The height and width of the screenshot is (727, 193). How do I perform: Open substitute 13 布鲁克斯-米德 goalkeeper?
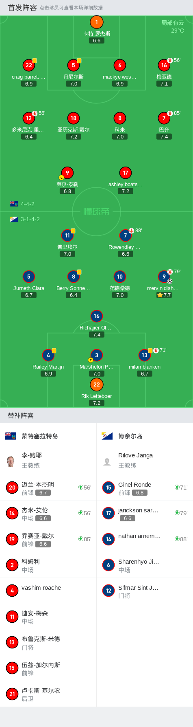click(48, 642)
